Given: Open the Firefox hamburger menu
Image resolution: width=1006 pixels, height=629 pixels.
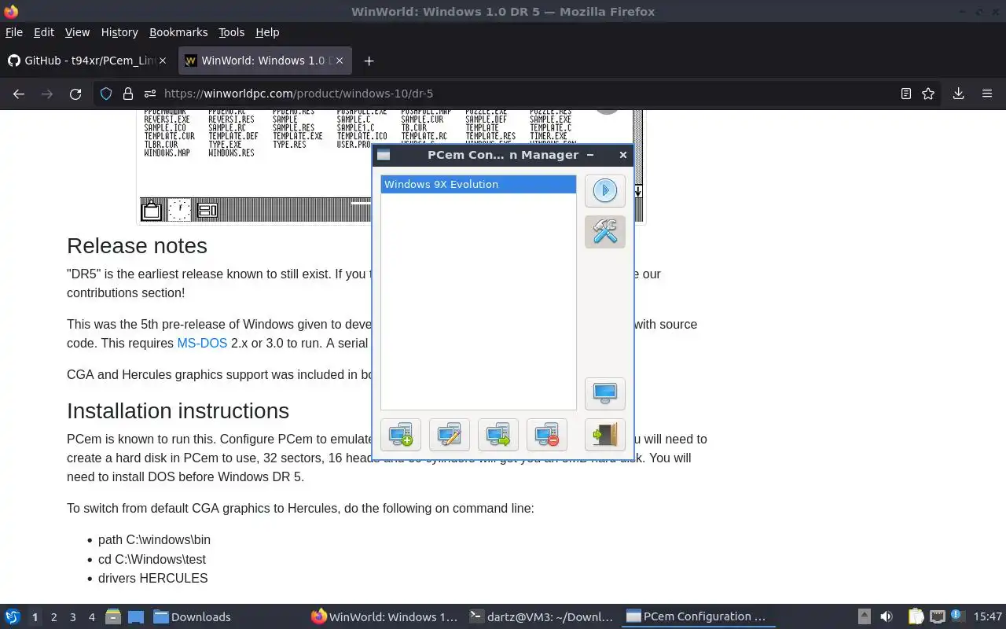Looking at the screenshot, I should pyautogui.click(x=987, y=94).
